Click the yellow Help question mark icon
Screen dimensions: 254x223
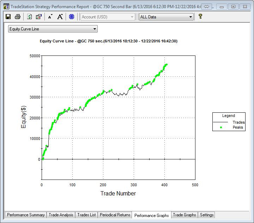(200, 16)
